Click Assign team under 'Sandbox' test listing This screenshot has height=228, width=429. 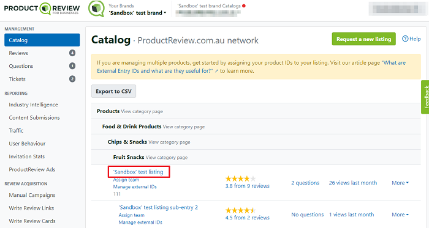pyautogui.click(x=126, y=180)
